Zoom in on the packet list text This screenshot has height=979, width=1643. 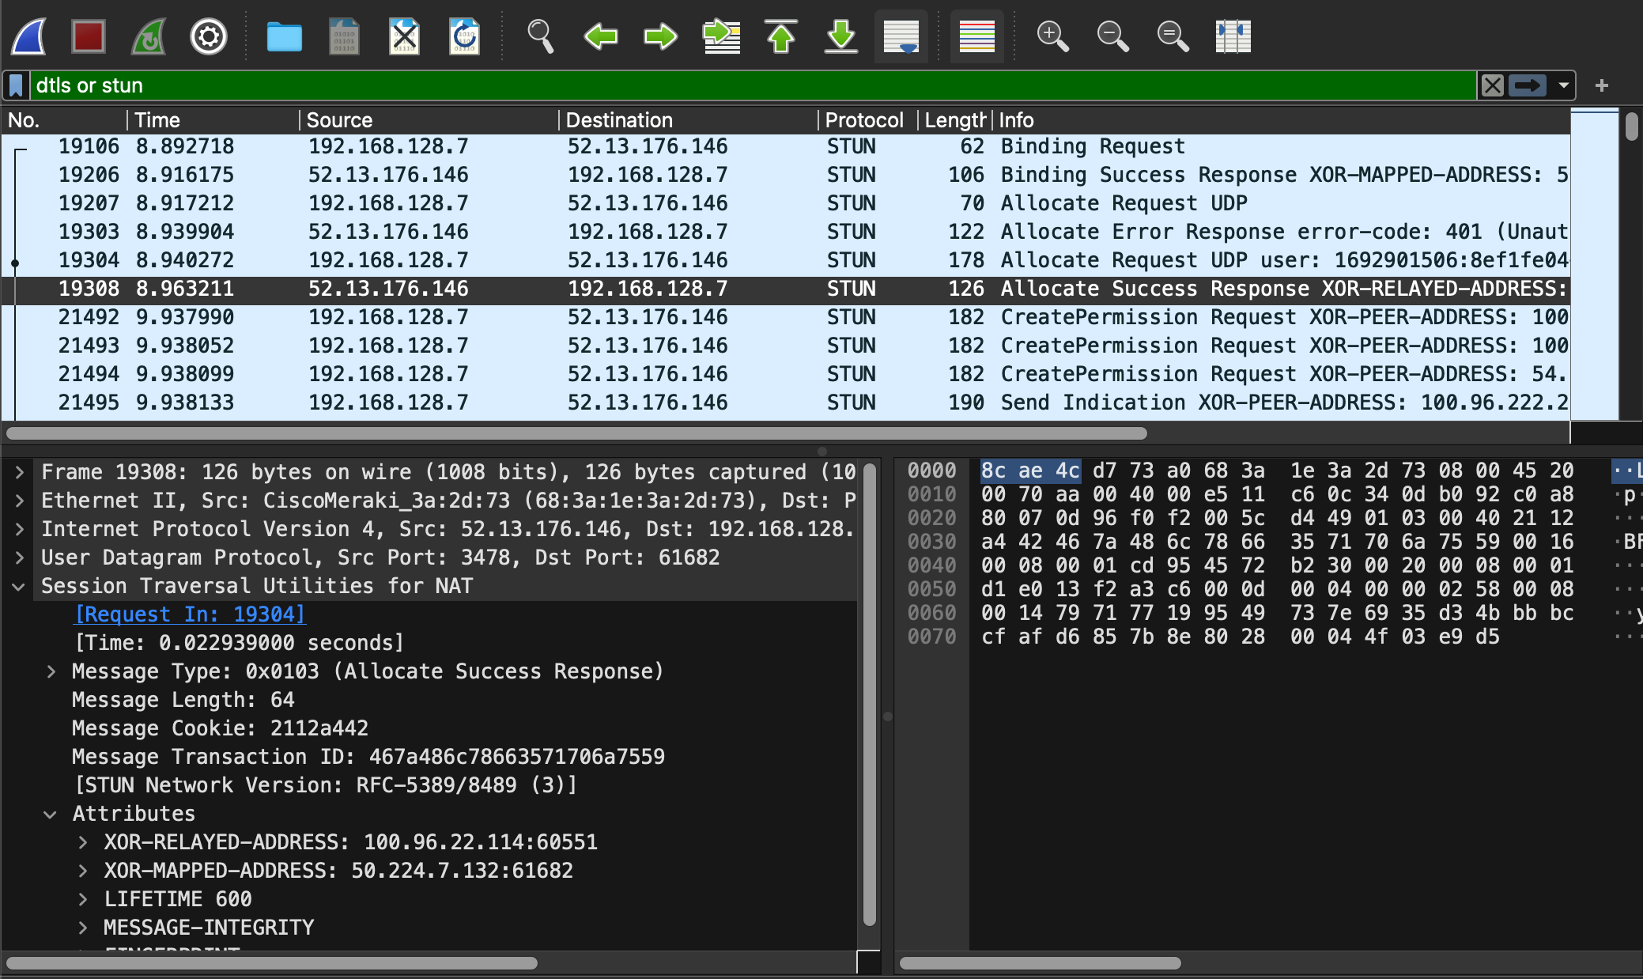click(x=1052, y=36)
